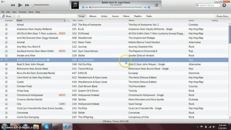
Task: Adjust the volume slider
Action: 40,5
